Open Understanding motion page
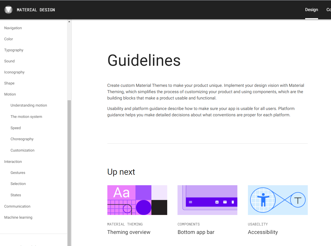 coord(29,105)
